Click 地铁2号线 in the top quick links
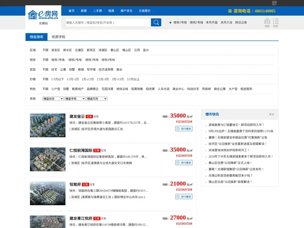 [196, 22]
